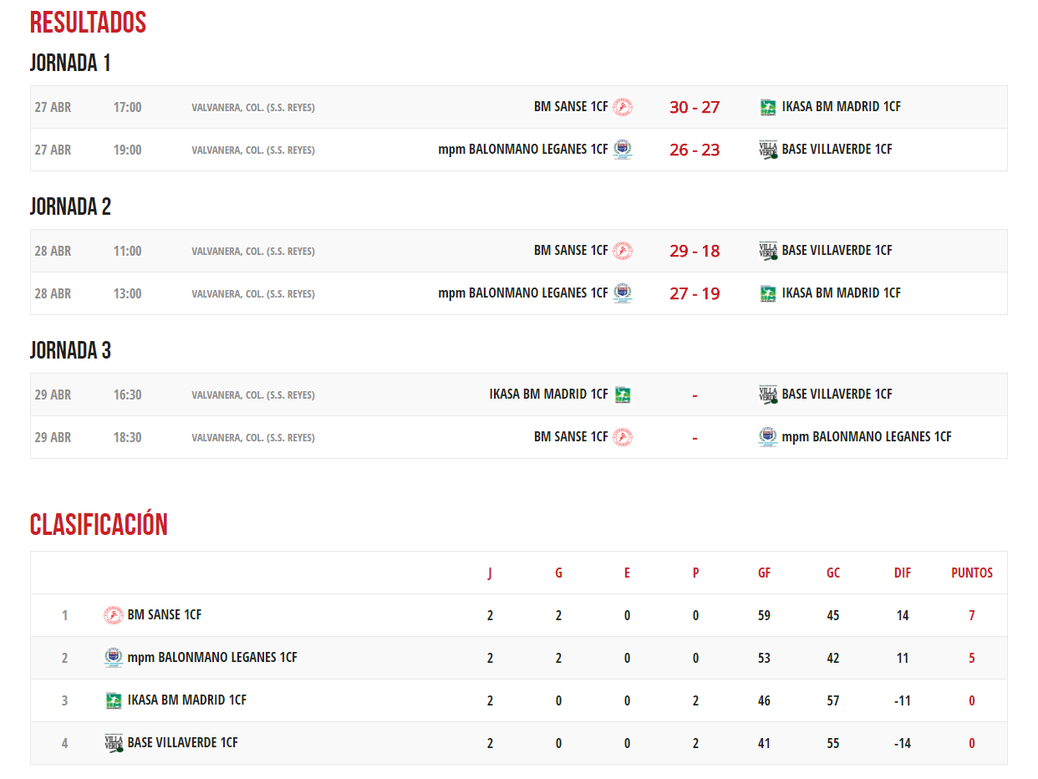Click Base Villaverde logo in the Clasificación table

pos(114,743)
